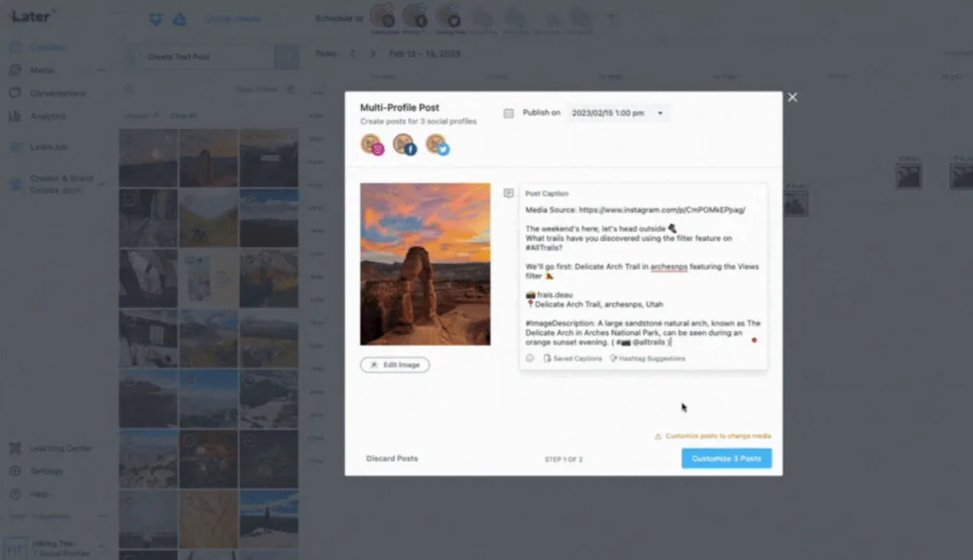The width and height of the screenshot is (973, 560).
Task: Click inside the Post Caption text area
Action: (643, 276)
